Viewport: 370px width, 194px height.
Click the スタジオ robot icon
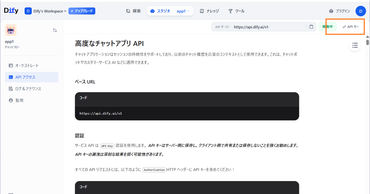(152, 11)
